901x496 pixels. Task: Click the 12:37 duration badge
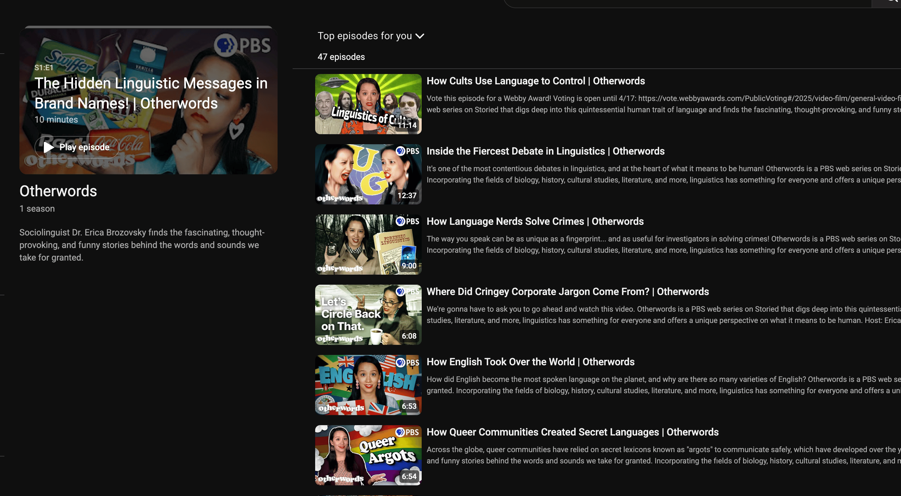tap(407, 196)
